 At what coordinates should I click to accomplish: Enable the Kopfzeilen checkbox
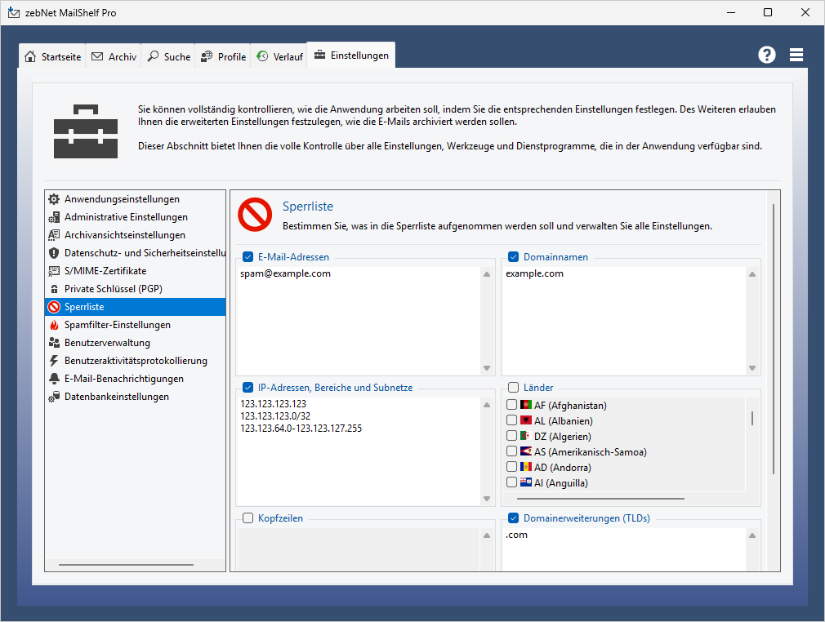(248, 518)
